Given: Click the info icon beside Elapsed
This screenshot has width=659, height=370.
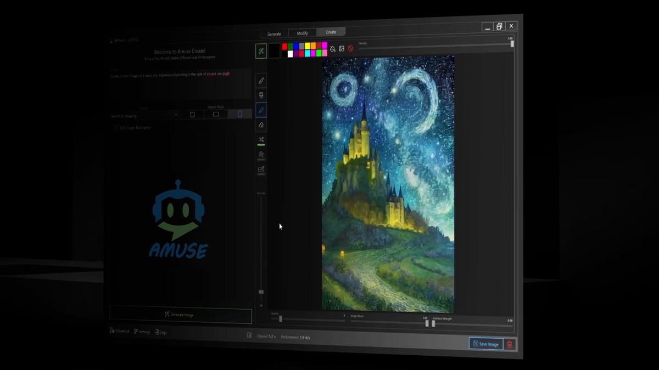Looking at the screenshot, I should pos(249,335).
